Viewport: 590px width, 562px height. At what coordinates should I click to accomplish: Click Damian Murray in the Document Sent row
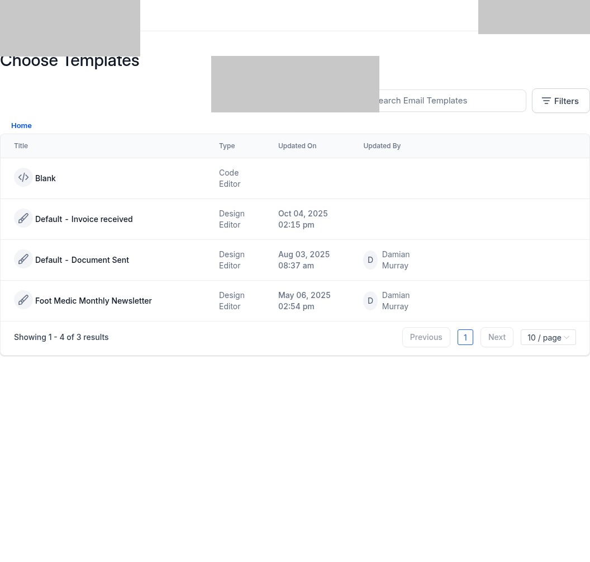click(x=396, y=260)
